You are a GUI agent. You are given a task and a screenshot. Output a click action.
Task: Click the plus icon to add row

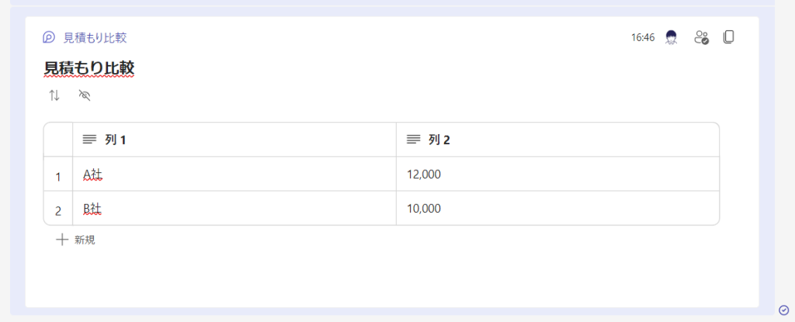[62, 240]
